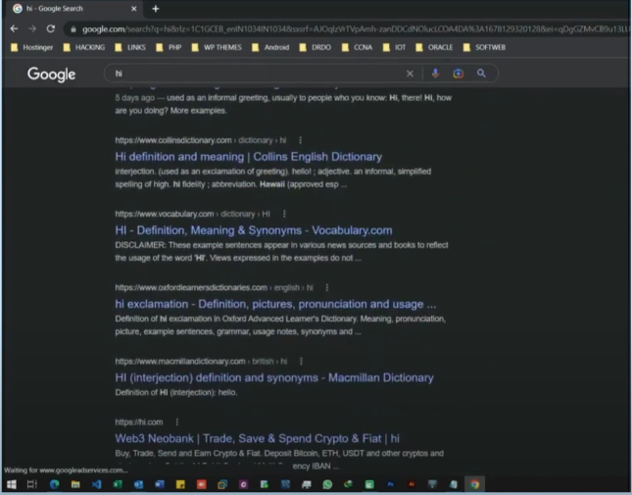Open Macmillan Dictionary result link
The height and width of the screenshot is (495, 632).
tap(274, 377)
